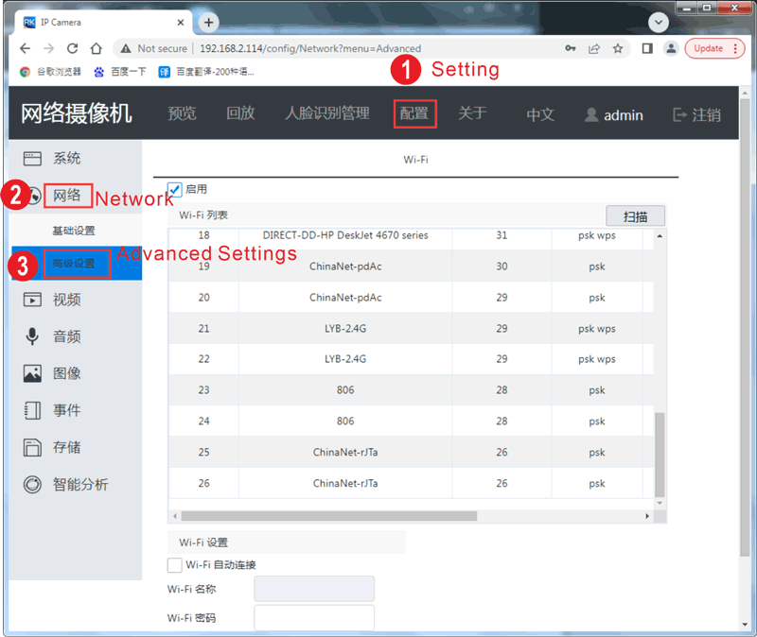Image resolution: width=757 pixels, height=637 pixels.
Task: Disable the Wi-Fi 启用 (Enable) checkbox
Action: (172, 188)
